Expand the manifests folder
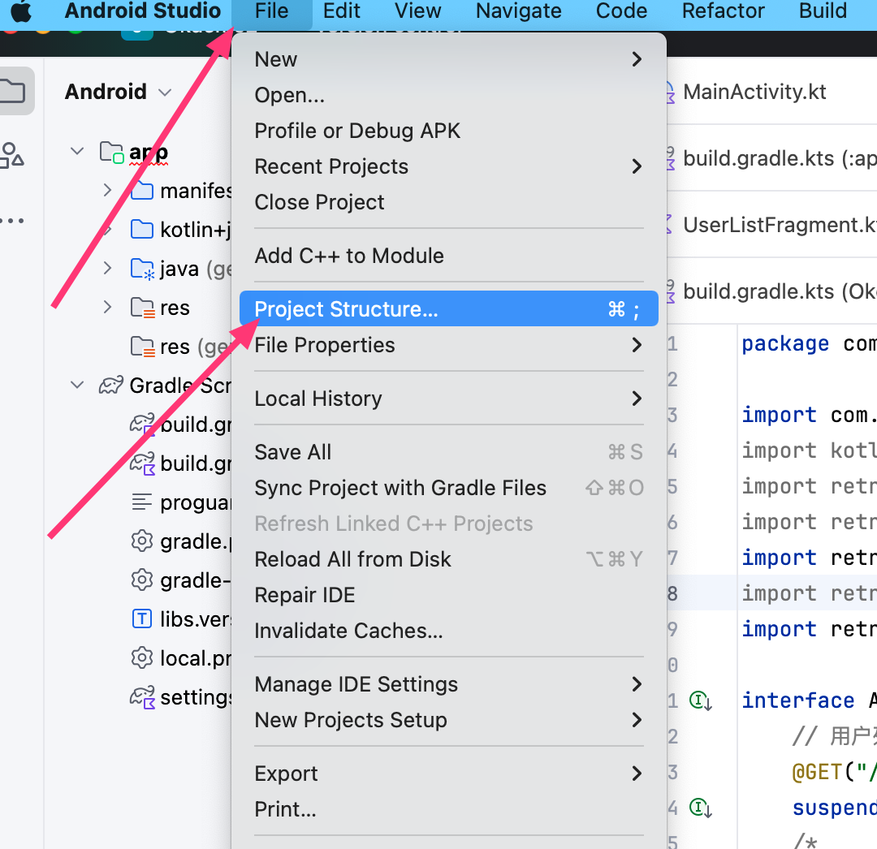This screenshot has width=877, height=849. pos(107,190)
